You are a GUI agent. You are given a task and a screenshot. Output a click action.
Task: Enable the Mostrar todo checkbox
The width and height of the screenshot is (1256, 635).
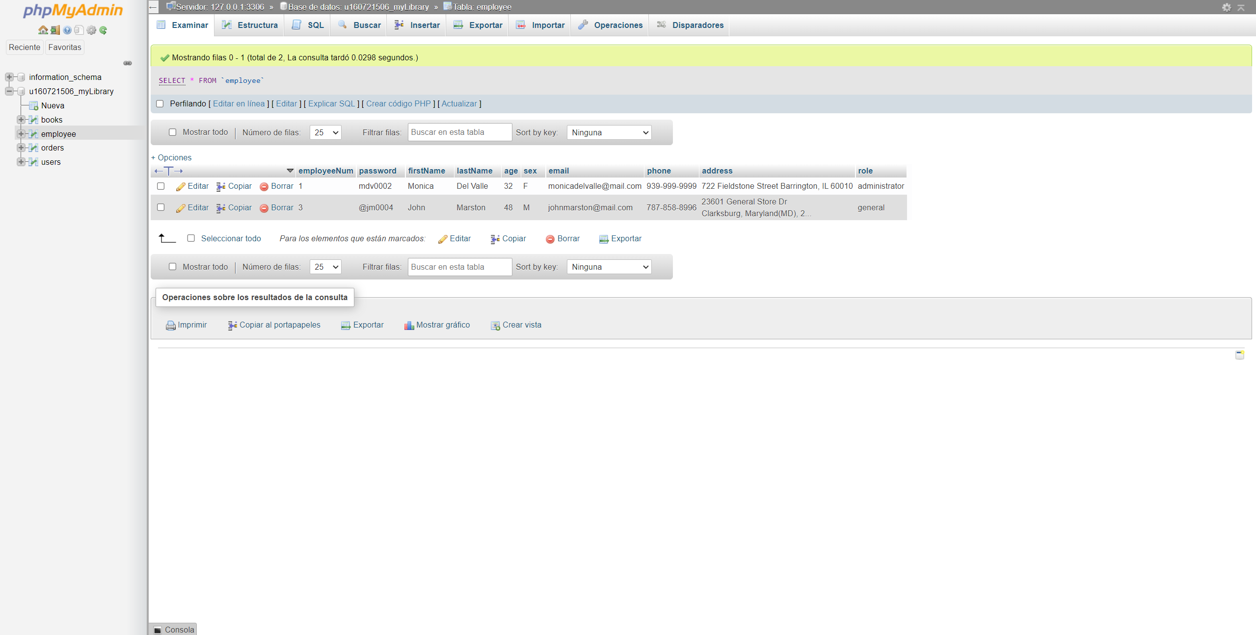[172, 132]
